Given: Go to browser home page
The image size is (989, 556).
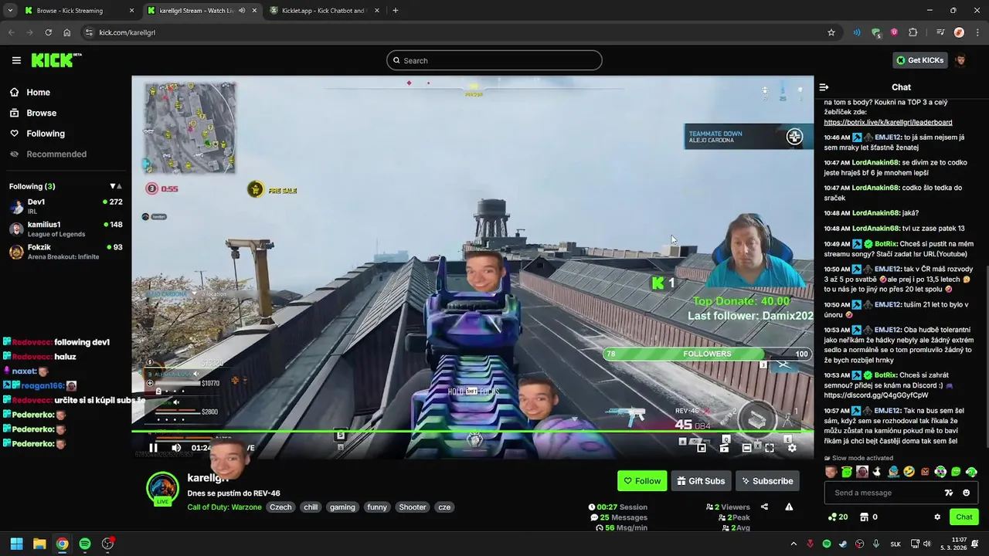Looking at the screenshot, I should [66, 32].
